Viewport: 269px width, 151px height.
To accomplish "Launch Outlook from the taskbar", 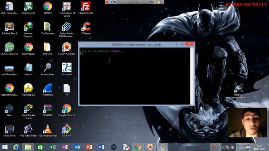I will (77, 147).
